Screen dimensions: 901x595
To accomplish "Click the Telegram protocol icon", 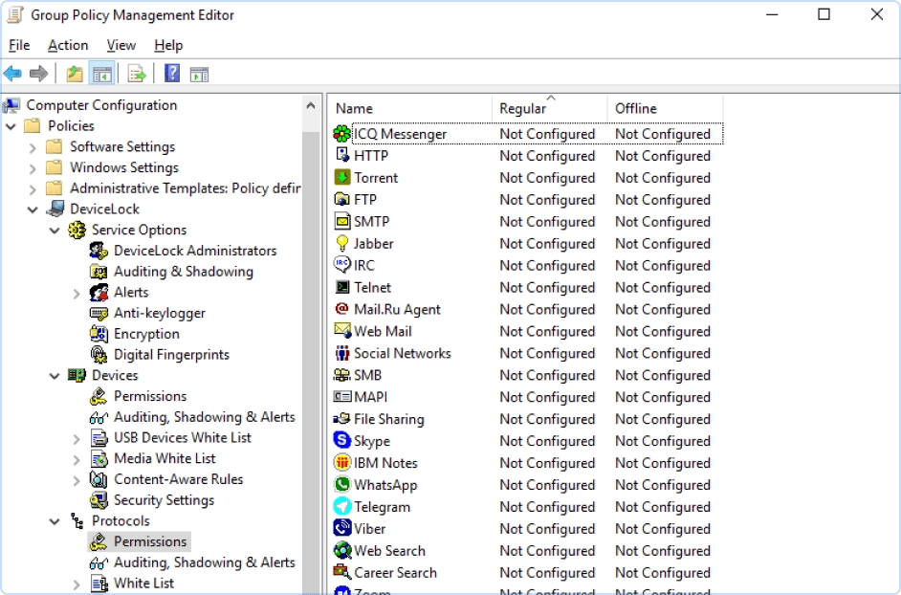I will point(341,507).
